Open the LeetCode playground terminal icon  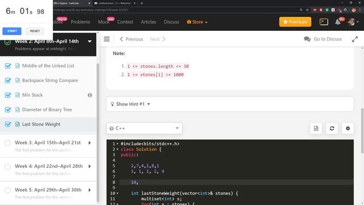(324, 22)
